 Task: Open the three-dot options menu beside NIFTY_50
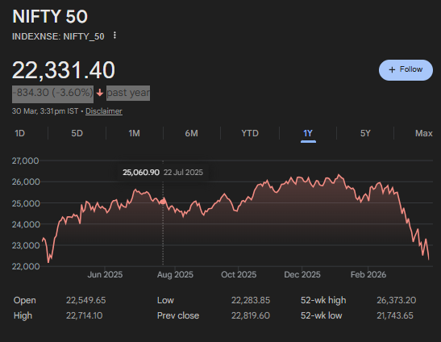114,35
